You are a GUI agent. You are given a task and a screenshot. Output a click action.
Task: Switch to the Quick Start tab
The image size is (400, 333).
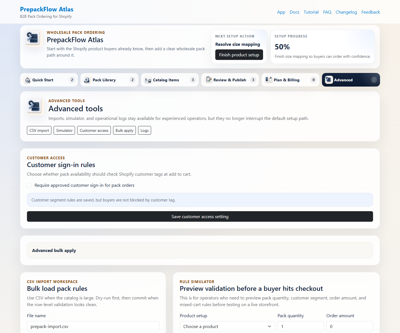click(x=49, y=80)
